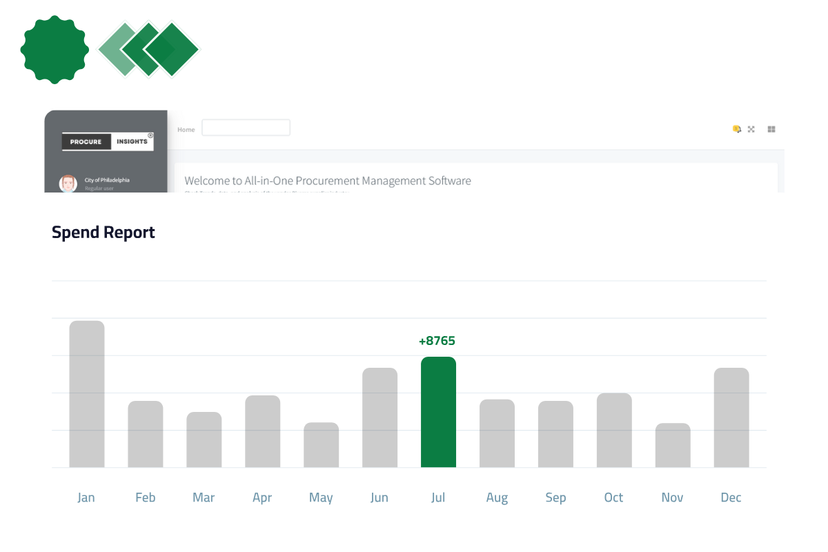Enter fullscreen using the expand arrows icon

tap(751, 129)
